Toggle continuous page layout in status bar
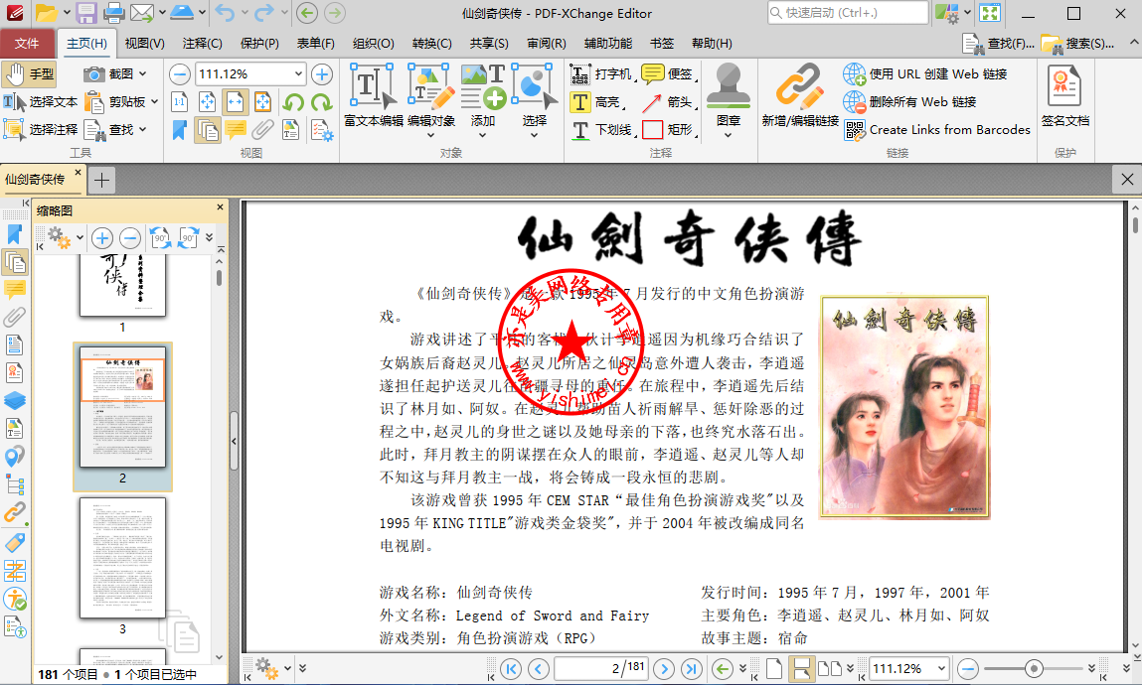This screenshot has width=1142, height=685. click(802, 668)
